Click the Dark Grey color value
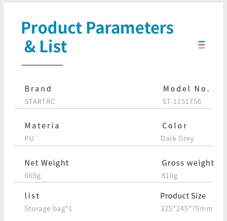 click(x=177, y=138)
